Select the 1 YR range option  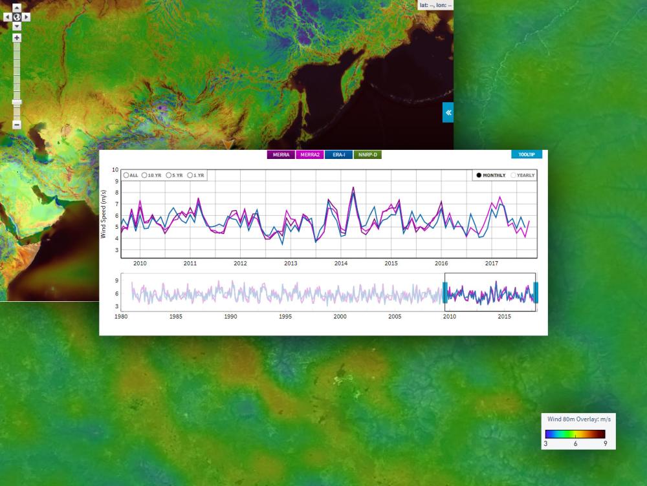191,175
